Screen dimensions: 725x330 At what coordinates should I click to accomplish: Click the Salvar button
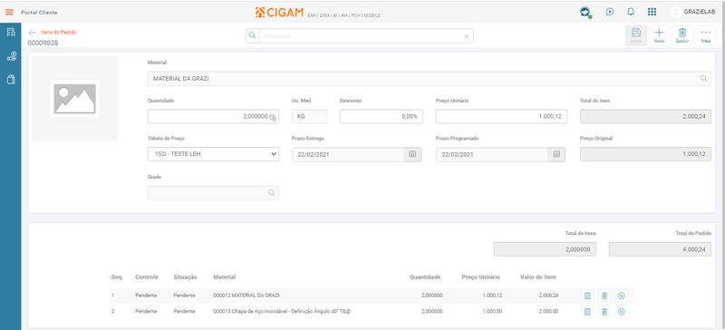click(x=636, y=35)
